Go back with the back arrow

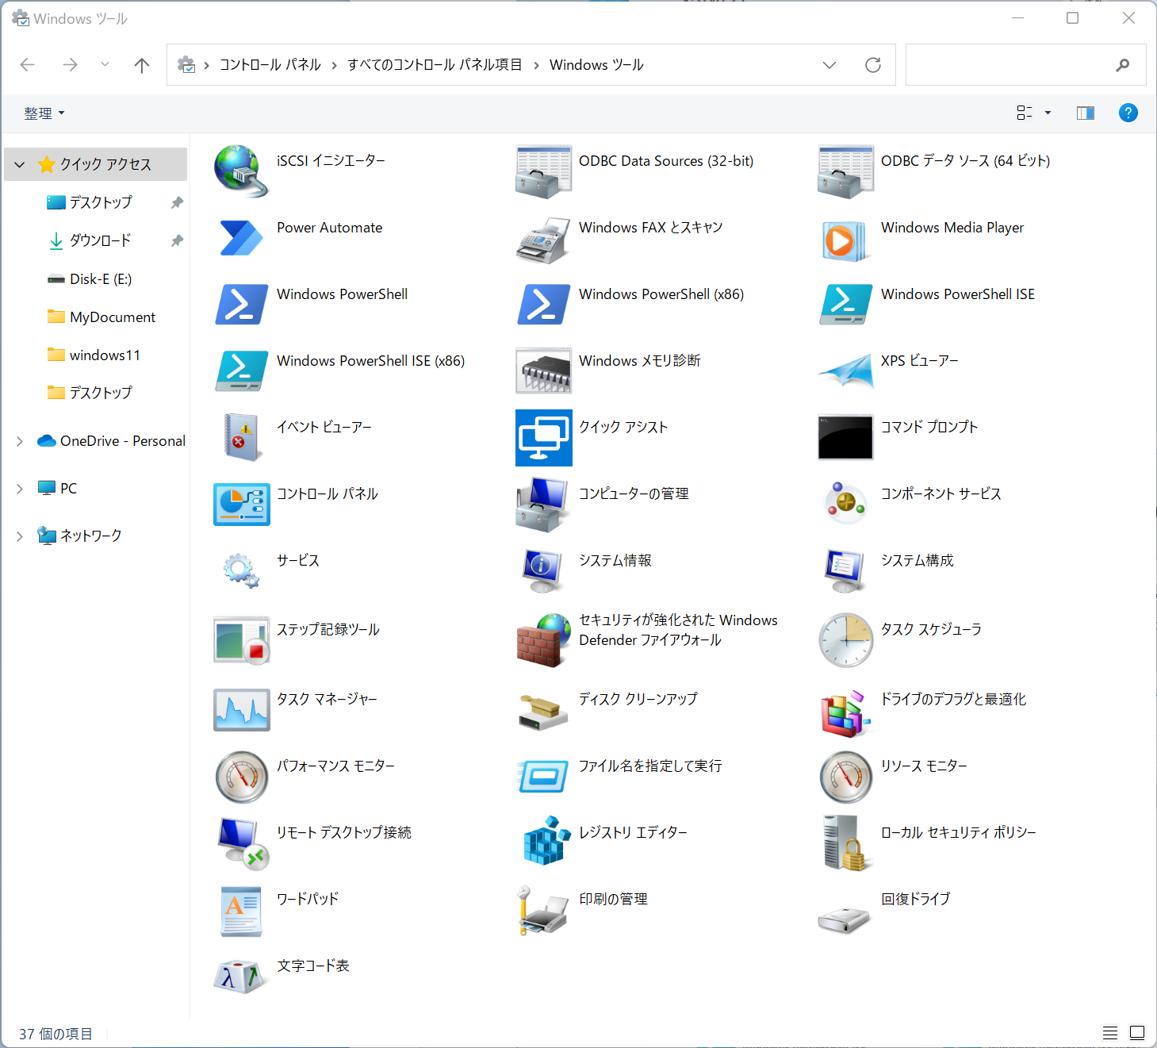tap(28, 64)
